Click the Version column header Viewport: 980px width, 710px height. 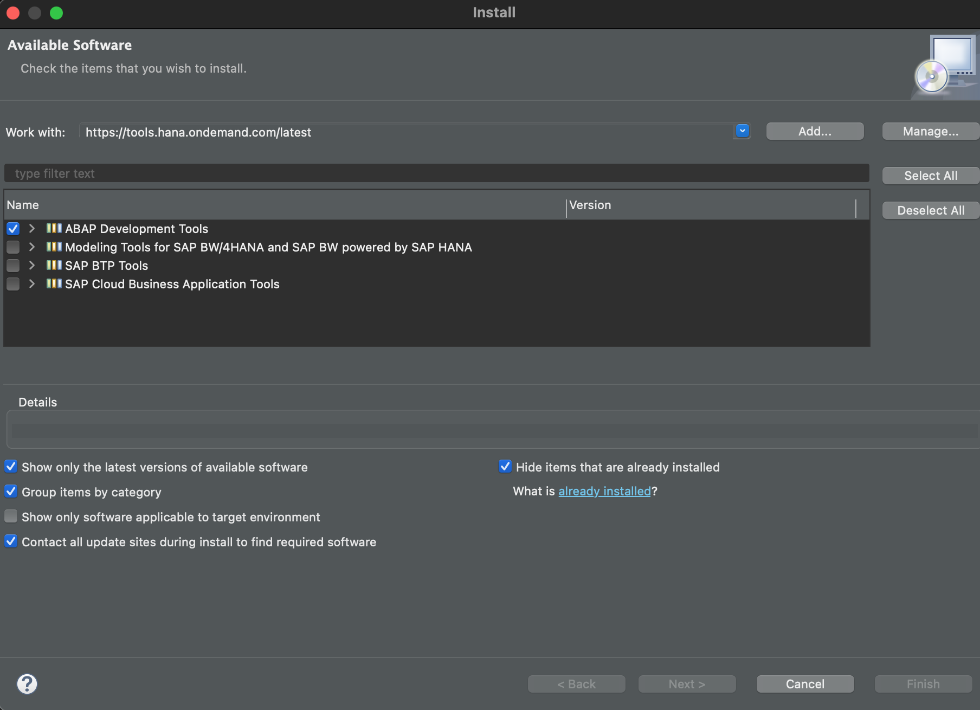coord(711,205)
